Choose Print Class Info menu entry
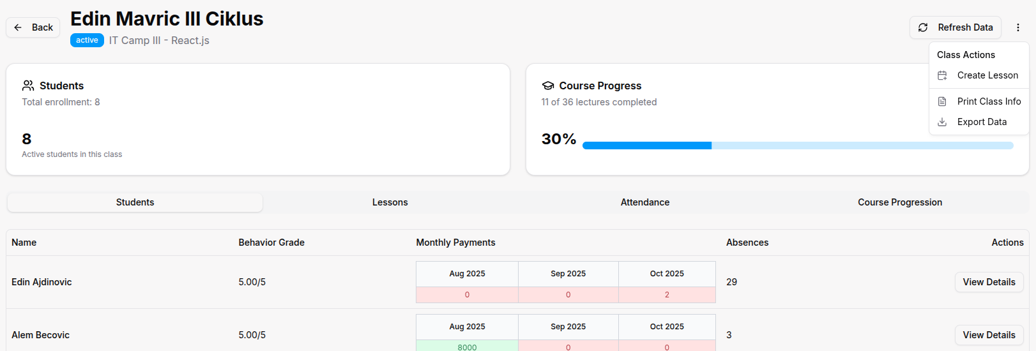Screen dimensions: 1036x351 (x=988, y=101)
